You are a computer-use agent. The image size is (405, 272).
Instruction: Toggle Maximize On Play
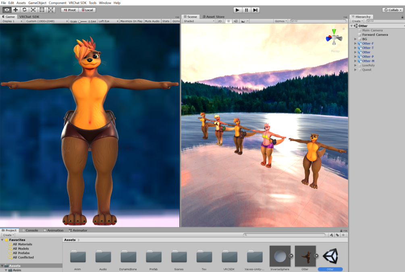(131, 21)
